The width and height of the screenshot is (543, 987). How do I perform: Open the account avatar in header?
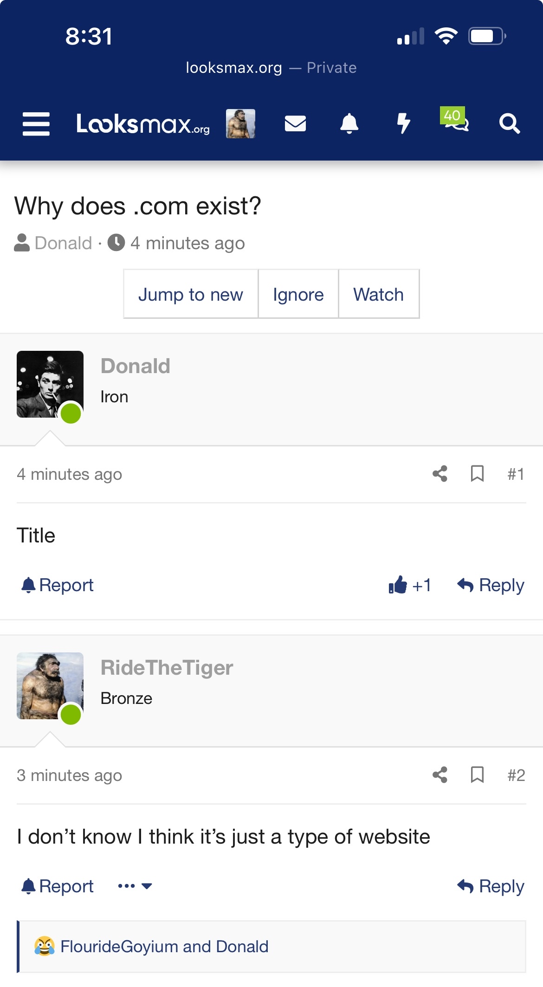pyautogui.click(x=240, y=124)
